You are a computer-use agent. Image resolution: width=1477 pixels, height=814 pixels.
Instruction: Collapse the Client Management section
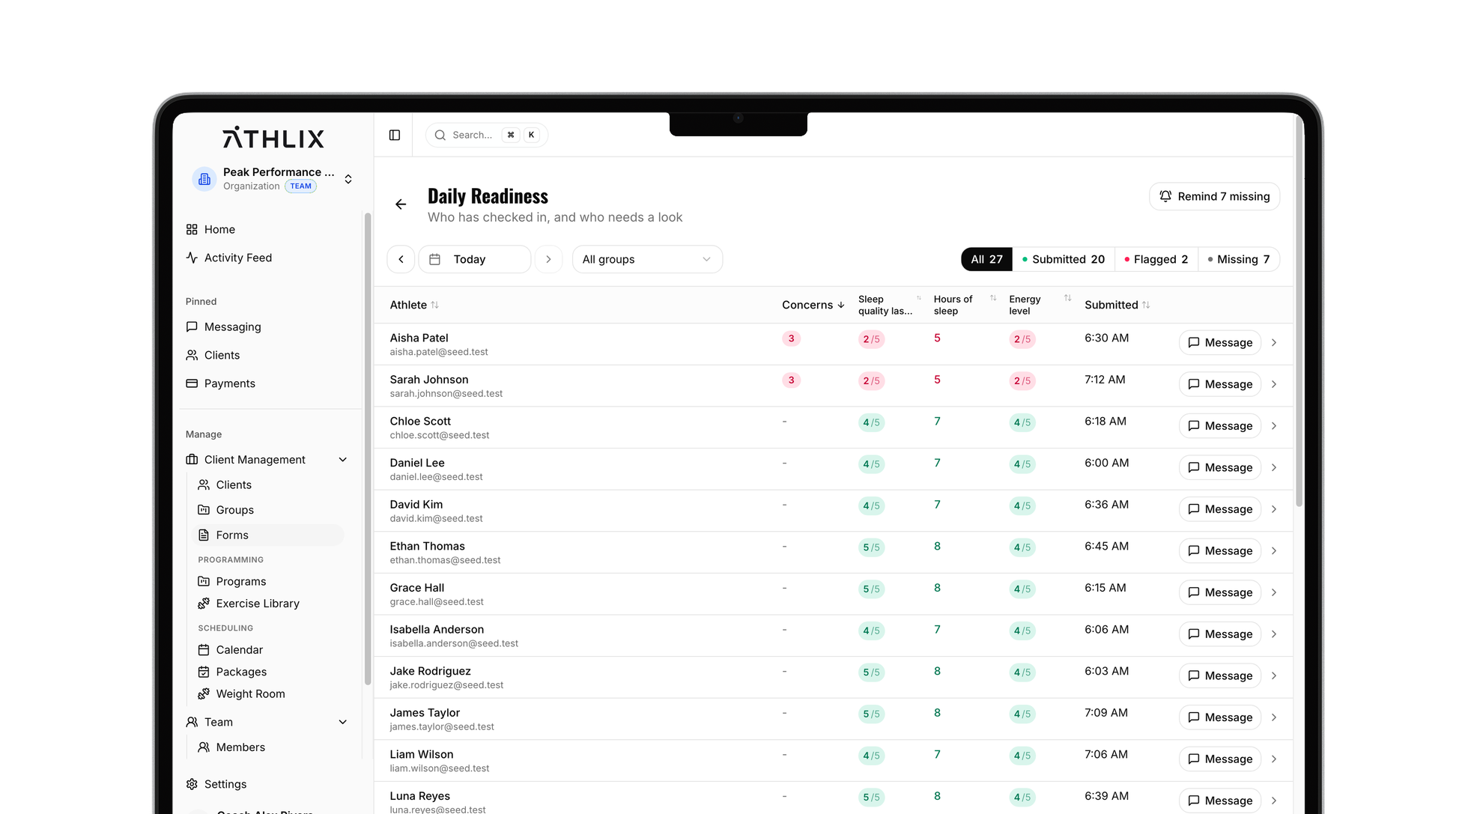coord(343,460)
